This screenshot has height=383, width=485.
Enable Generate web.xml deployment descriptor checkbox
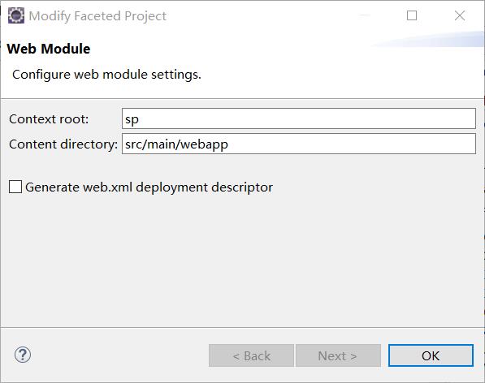15,187
